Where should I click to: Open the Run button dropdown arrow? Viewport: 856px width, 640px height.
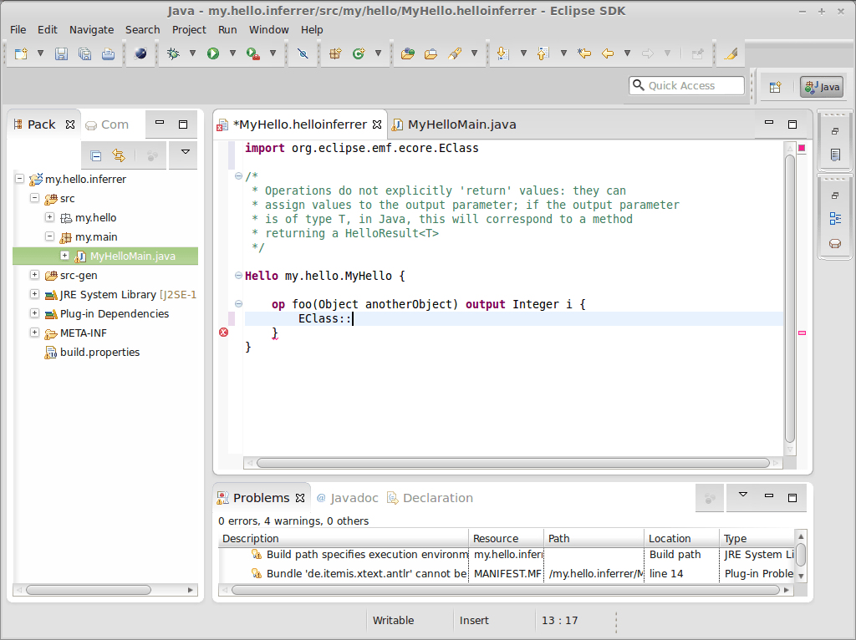click(x=232, y=53)
